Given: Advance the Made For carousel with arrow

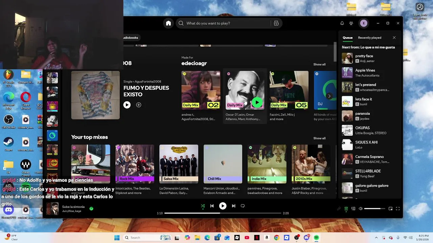Looking at the screenshot, I should (x=329, y=96).
